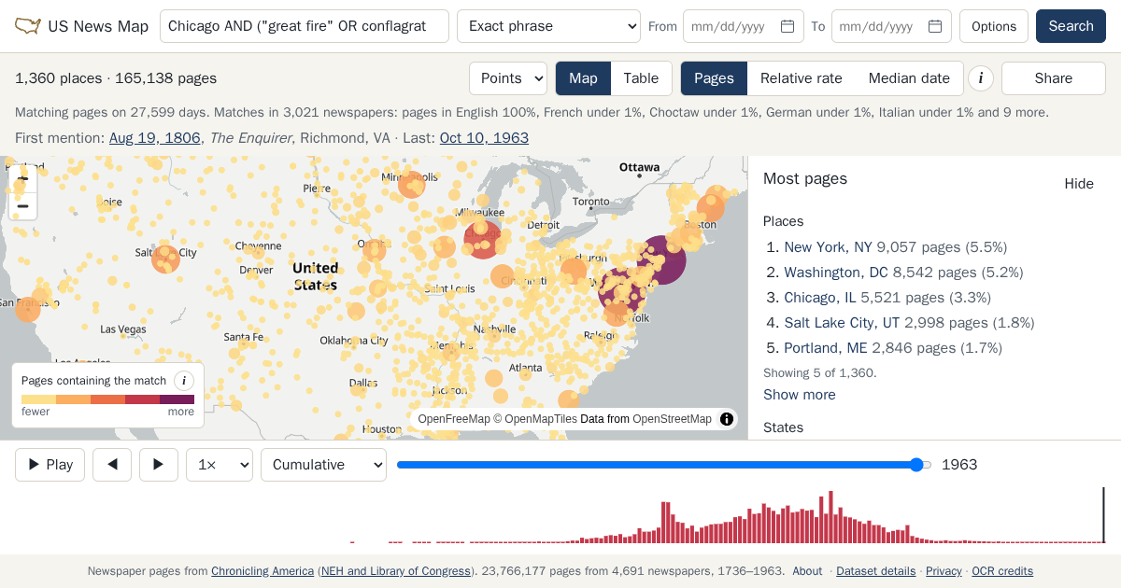Open the map attribution info icon

(x=727, y=419)
